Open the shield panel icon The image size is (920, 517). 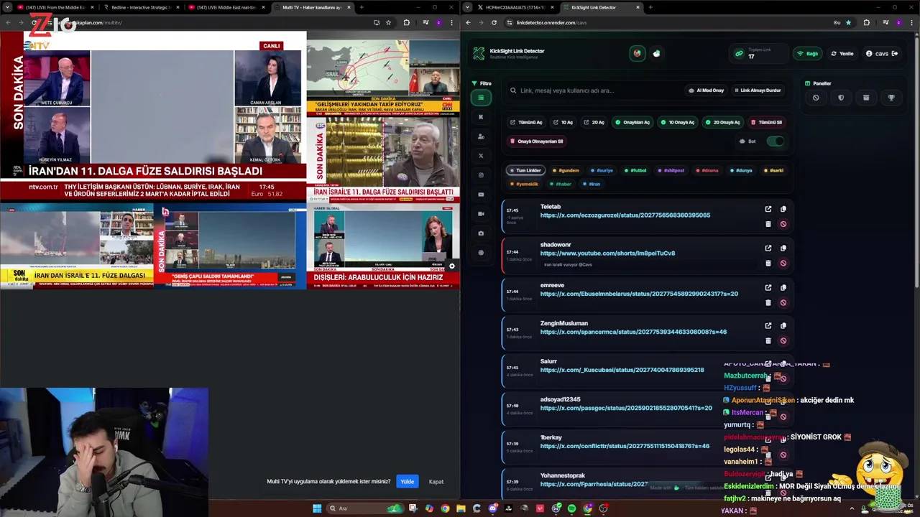tap(841, 98)
